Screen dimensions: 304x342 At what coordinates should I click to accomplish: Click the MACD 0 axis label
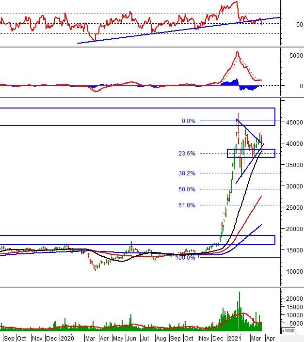[301, 86]
